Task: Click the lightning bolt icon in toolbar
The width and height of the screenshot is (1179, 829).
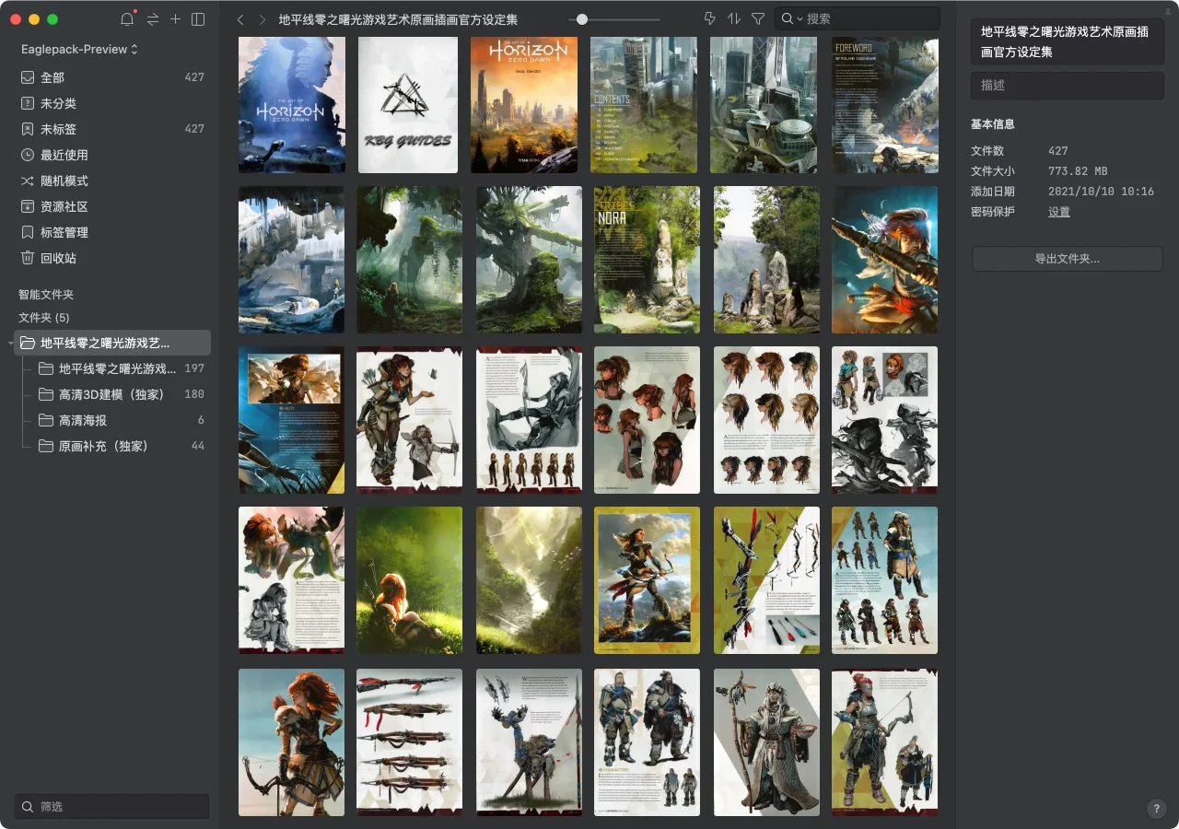Action: pos(709,18)
